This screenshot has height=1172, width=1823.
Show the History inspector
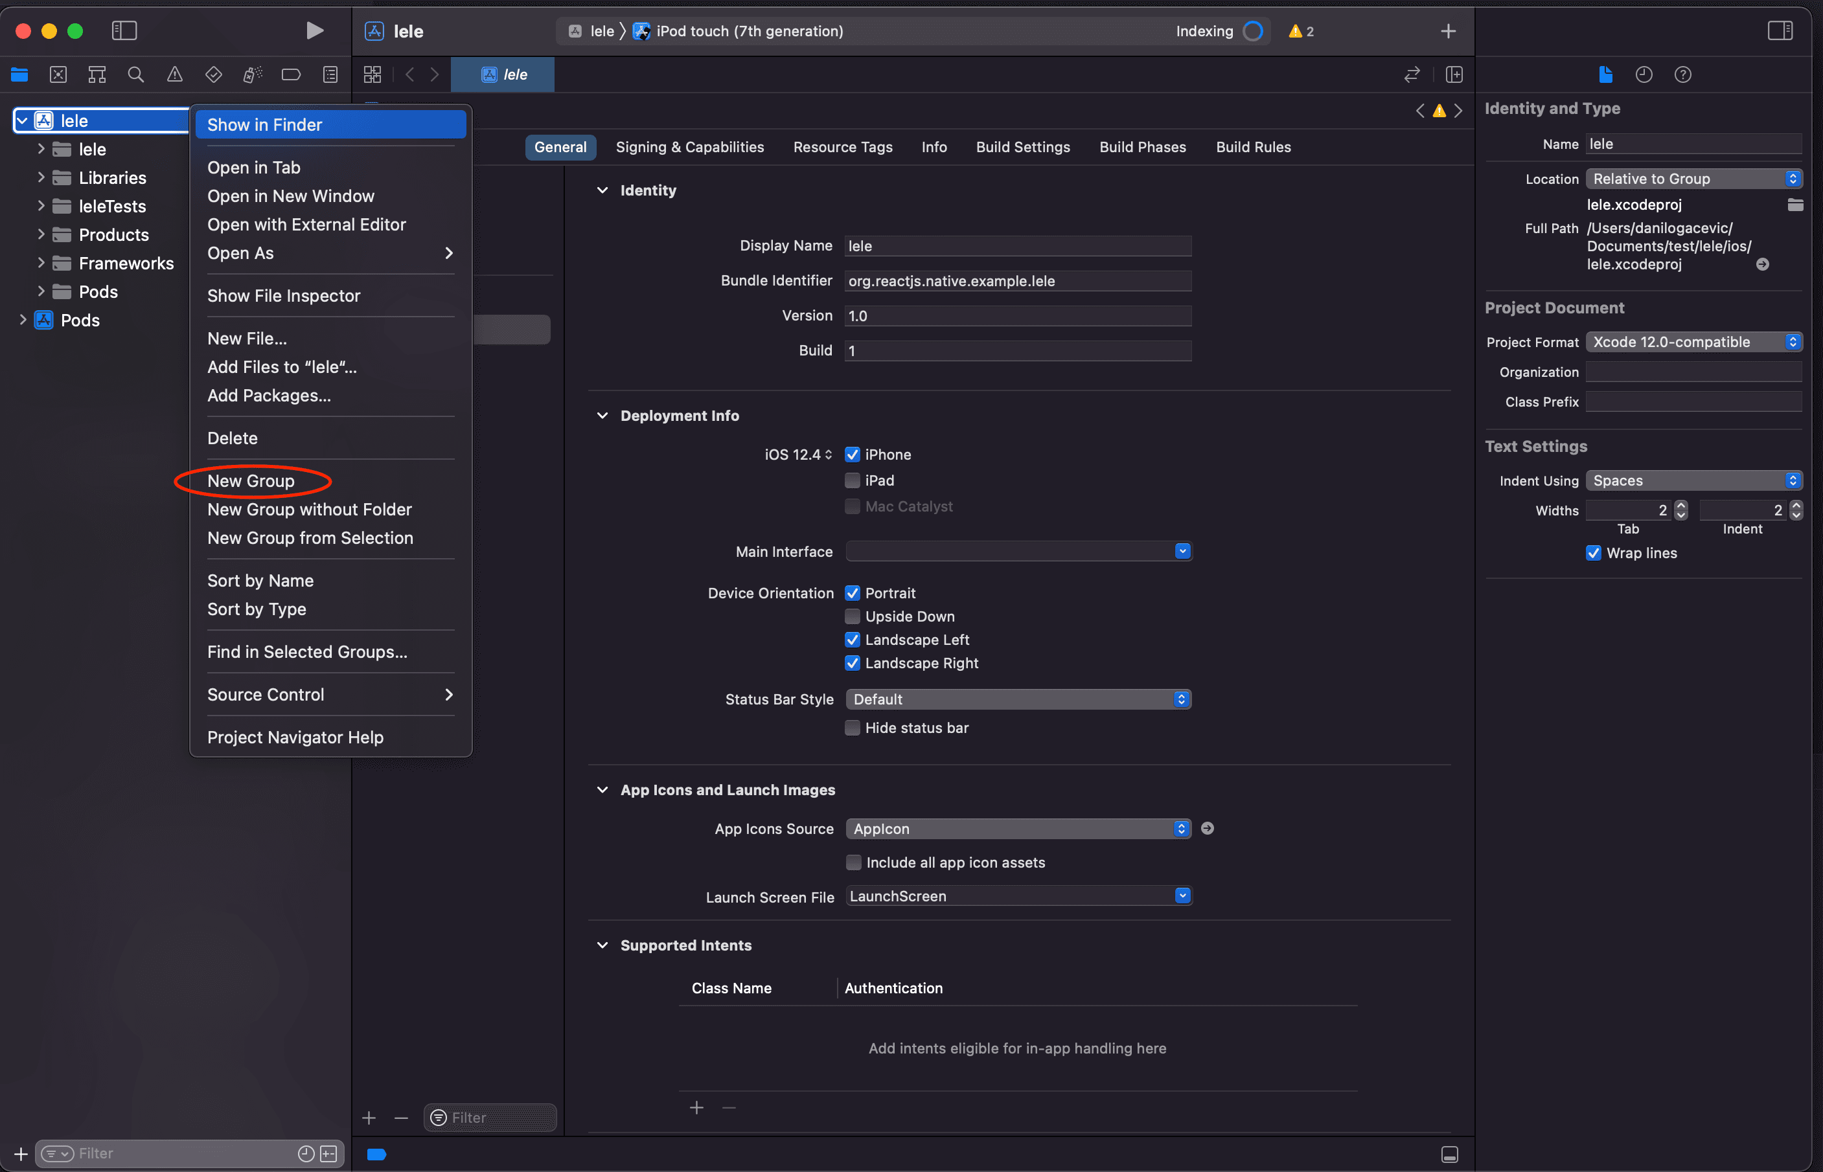pyautogui.click(x=1644, y=74)
